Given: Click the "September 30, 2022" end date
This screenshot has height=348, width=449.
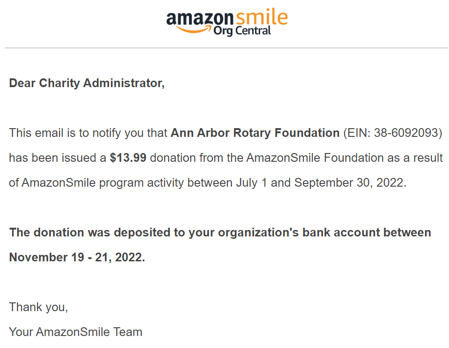Looking at the screenshot, I should [350, 183].
